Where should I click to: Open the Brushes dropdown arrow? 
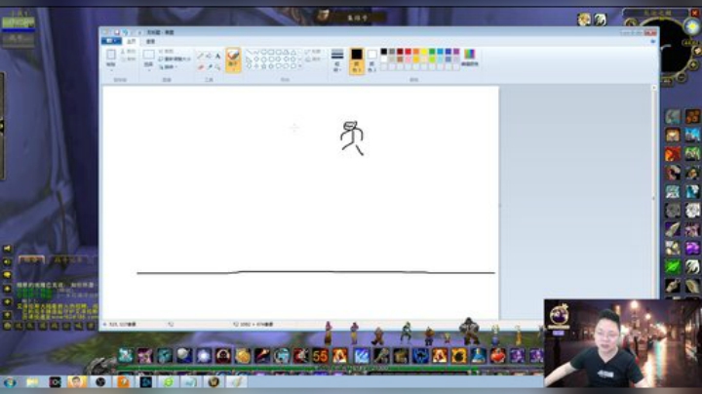233,67
